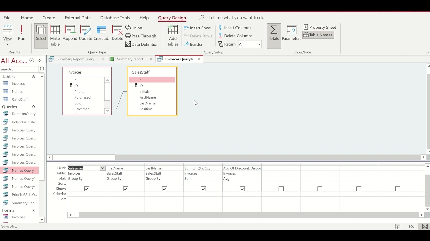Uncheck Show box for LastName column
Viewport: 430px width, 241px height.
[165, 189]
